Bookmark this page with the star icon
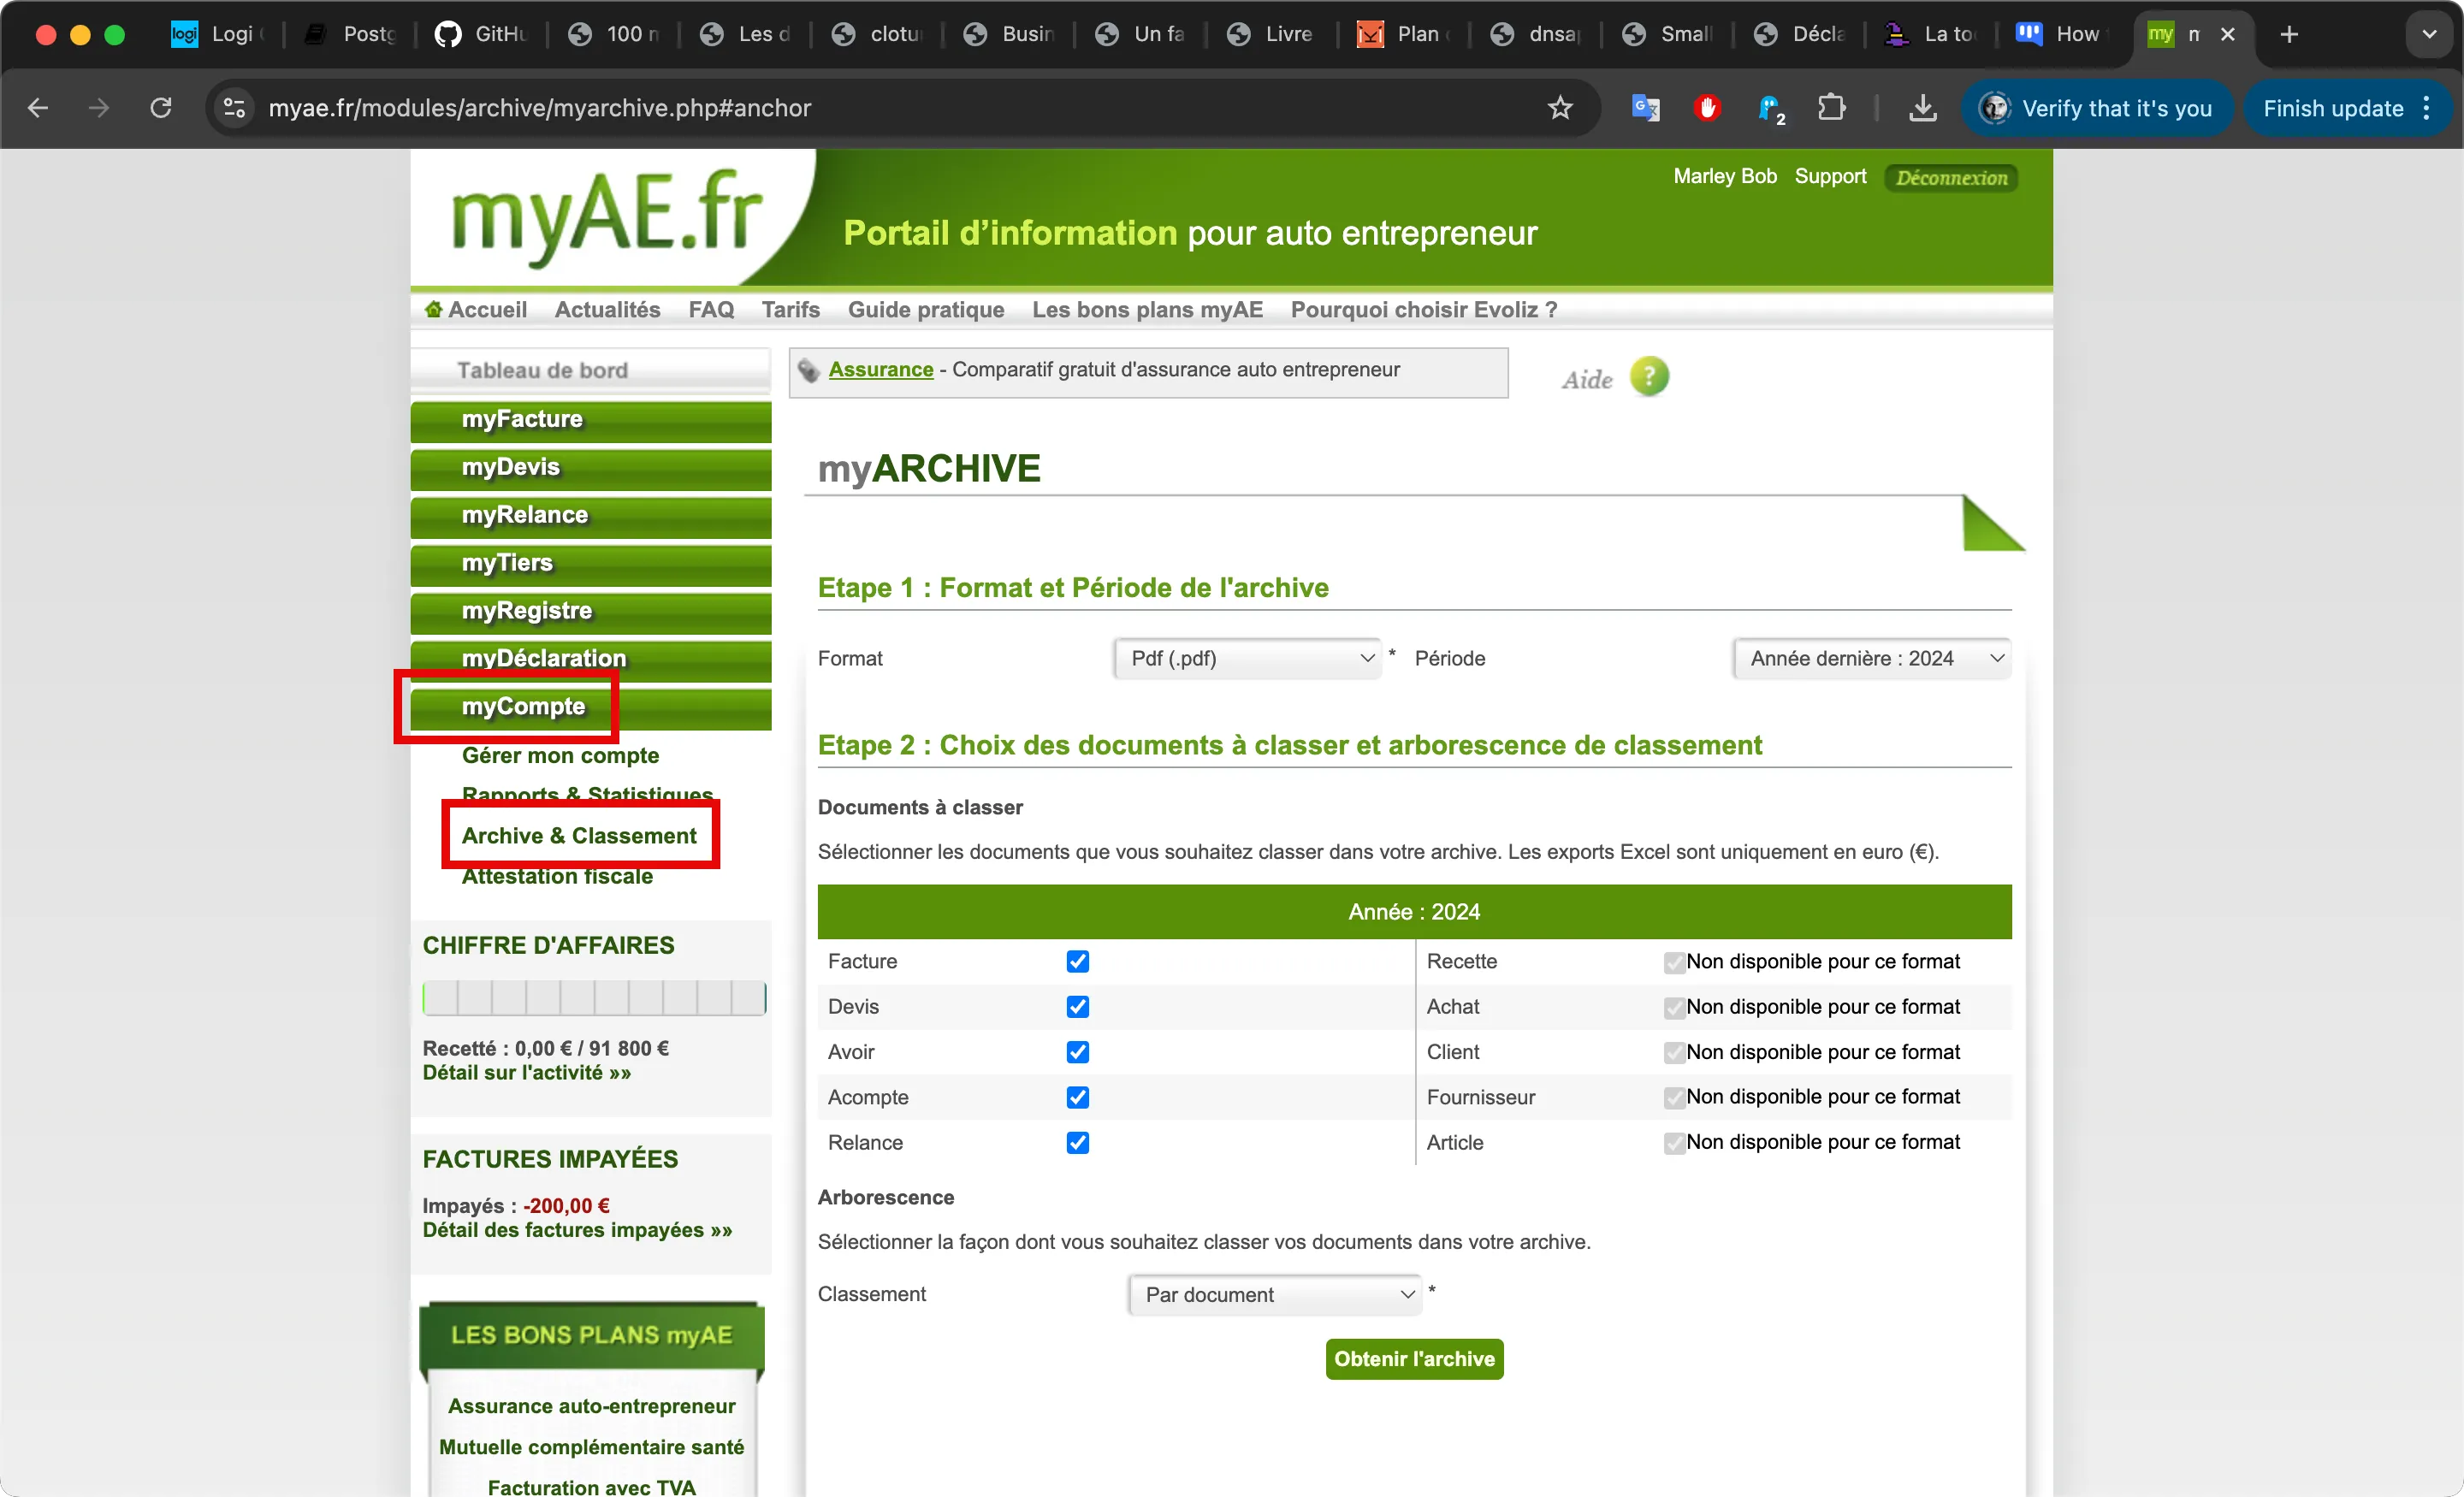Screen dimensions: 2464x1497 click(1560, 108)
